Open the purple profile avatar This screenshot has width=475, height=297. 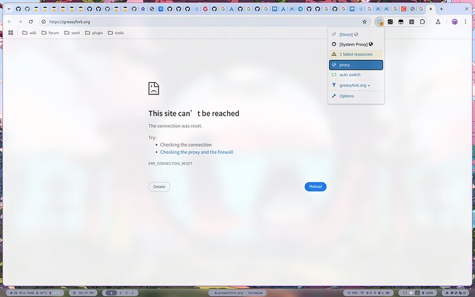pos(454,22)
